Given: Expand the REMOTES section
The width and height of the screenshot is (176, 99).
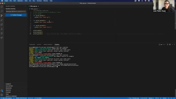Looking at the screenshot, I should (x=16, y=90).
